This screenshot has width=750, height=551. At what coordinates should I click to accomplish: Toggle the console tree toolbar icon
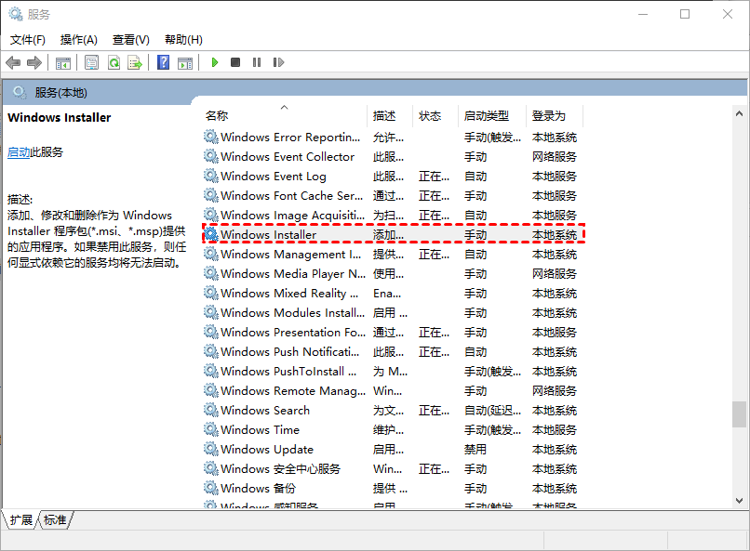(63, 62)
